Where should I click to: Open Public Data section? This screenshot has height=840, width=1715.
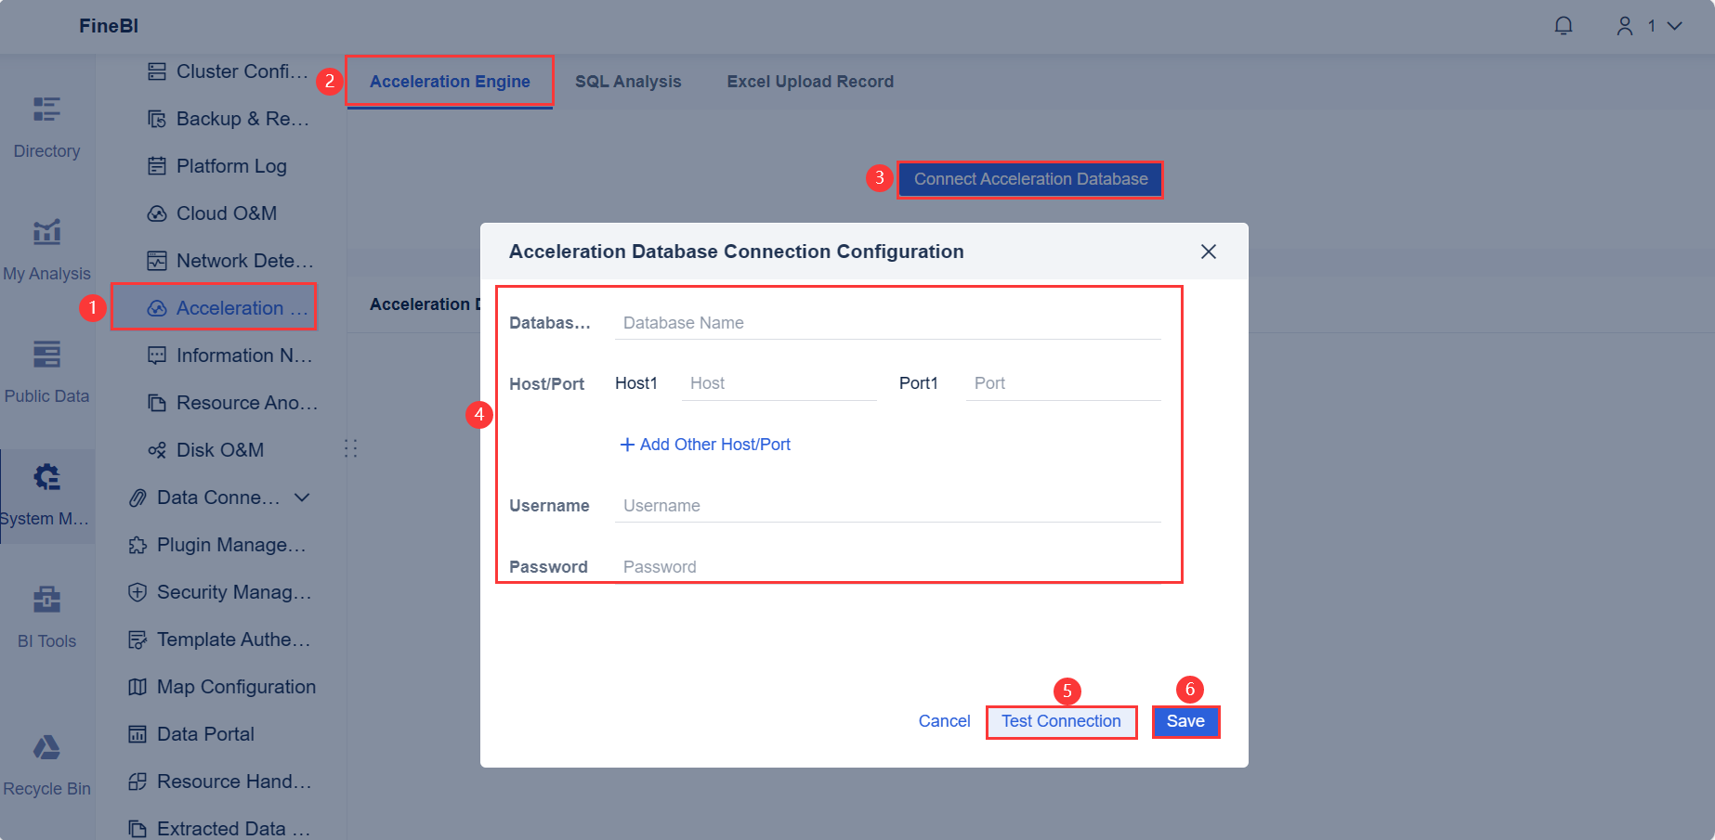click(46, 369)
